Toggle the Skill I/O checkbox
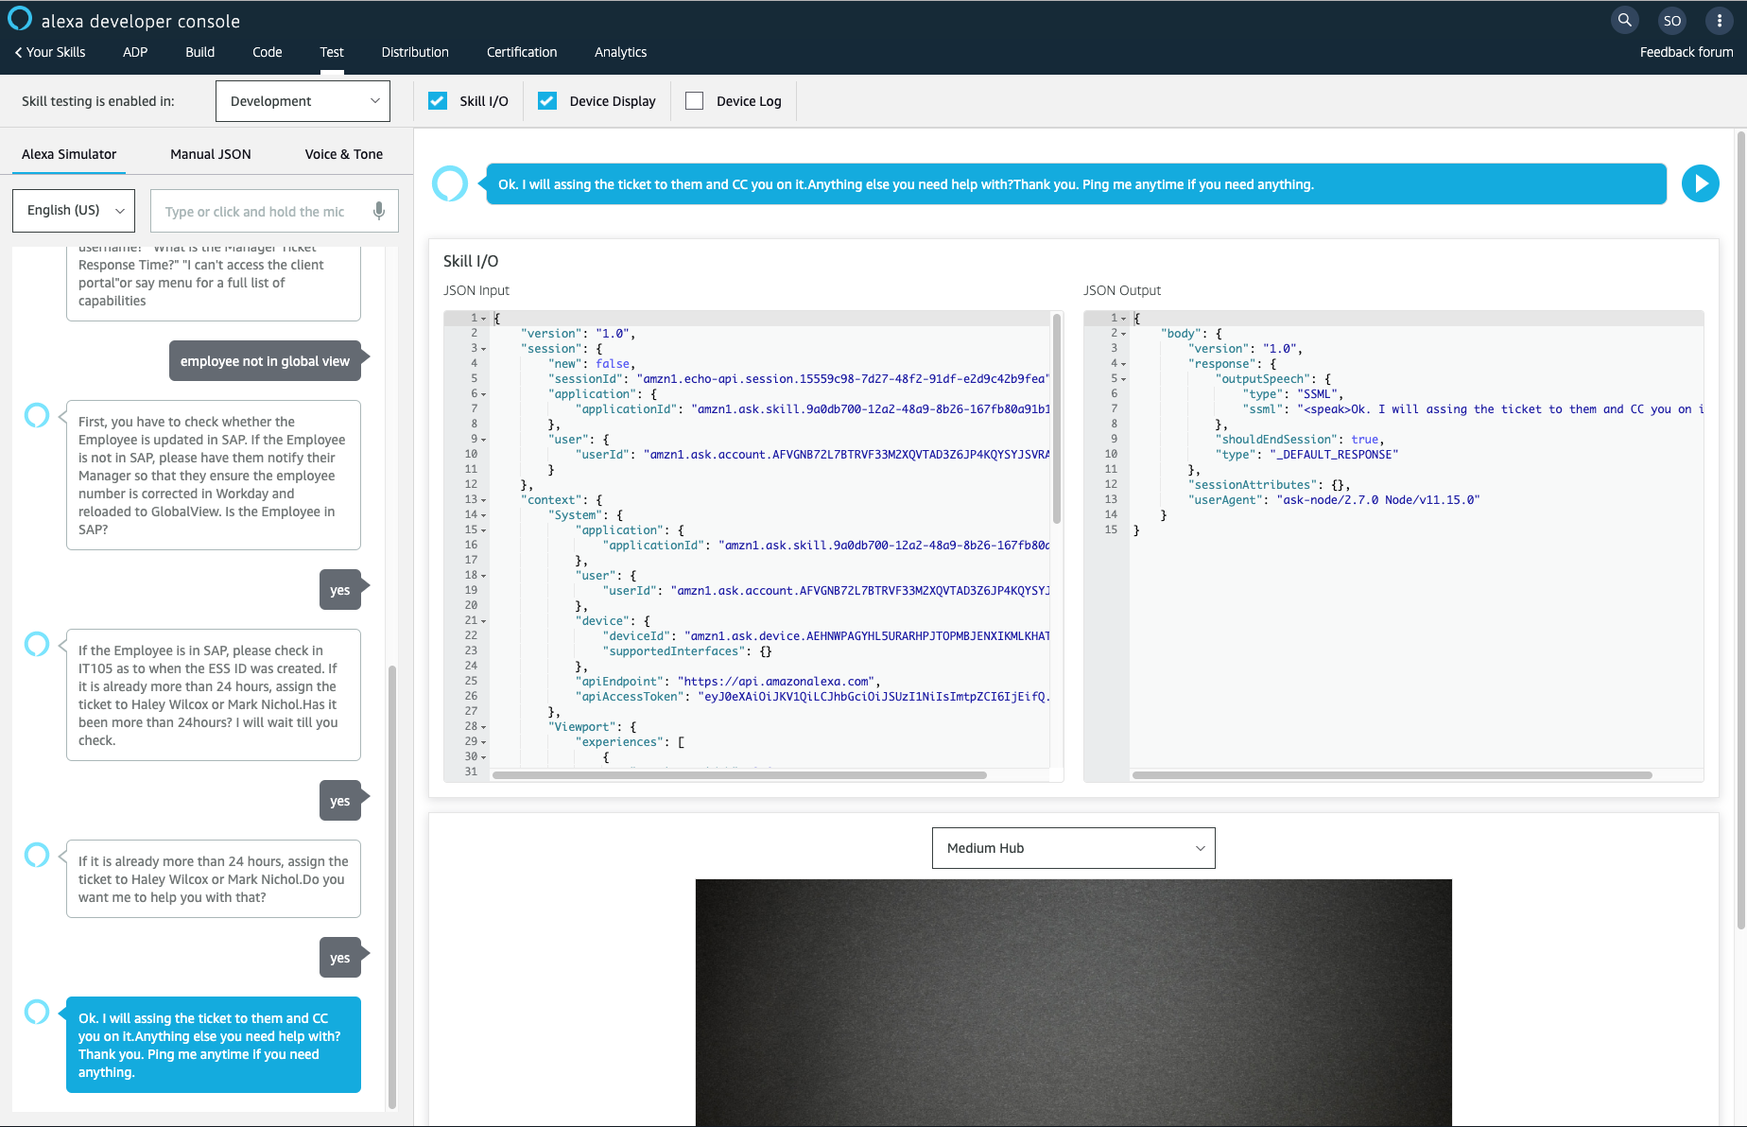Image resolution: width=1747 pixels, height=1127 pixels. (438, 101)
